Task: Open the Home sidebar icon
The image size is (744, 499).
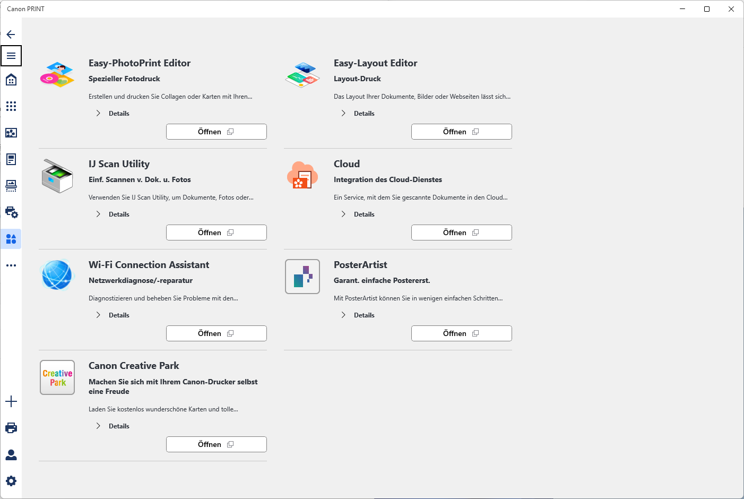Action: tap(11, 80)
